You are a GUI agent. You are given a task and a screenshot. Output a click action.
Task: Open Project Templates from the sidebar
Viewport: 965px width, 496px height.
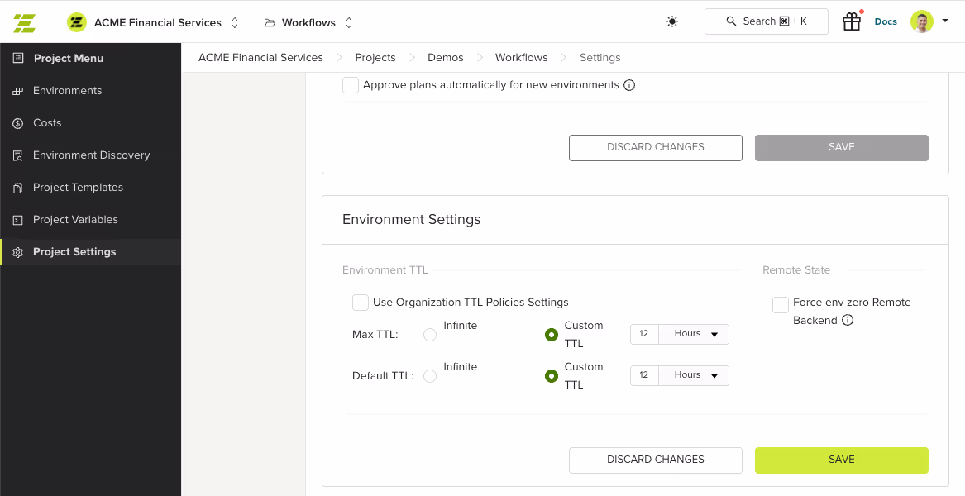79,187
